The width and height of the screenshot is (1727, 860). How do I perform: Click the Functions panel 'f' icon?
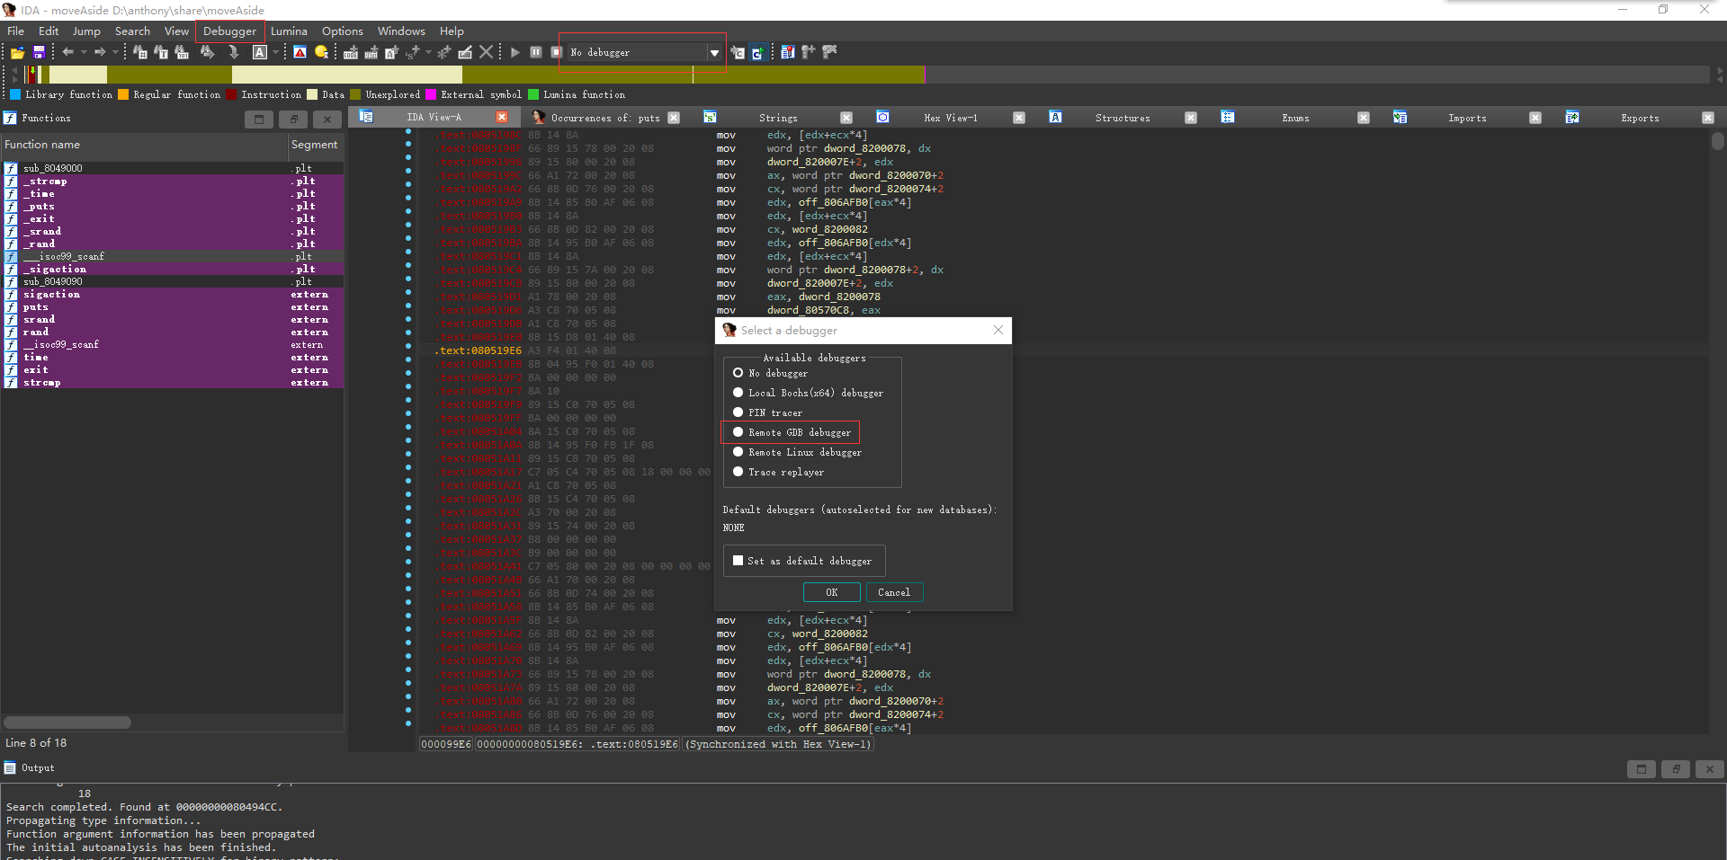(10, 118)
